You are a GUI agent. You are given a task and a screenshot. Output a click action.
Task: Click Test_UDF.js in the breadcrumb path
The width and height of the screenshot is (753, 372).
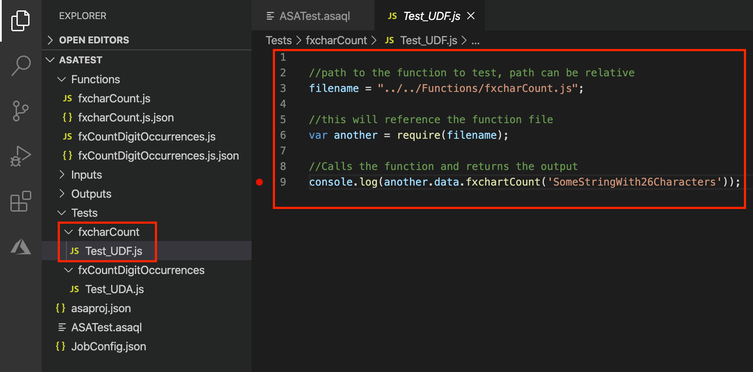point(429,40)
